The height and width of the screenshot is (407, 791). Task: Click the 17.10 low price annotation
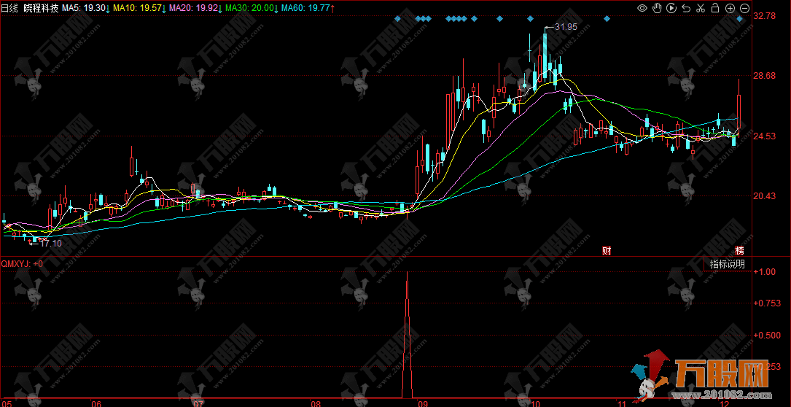tap(50, 243)
